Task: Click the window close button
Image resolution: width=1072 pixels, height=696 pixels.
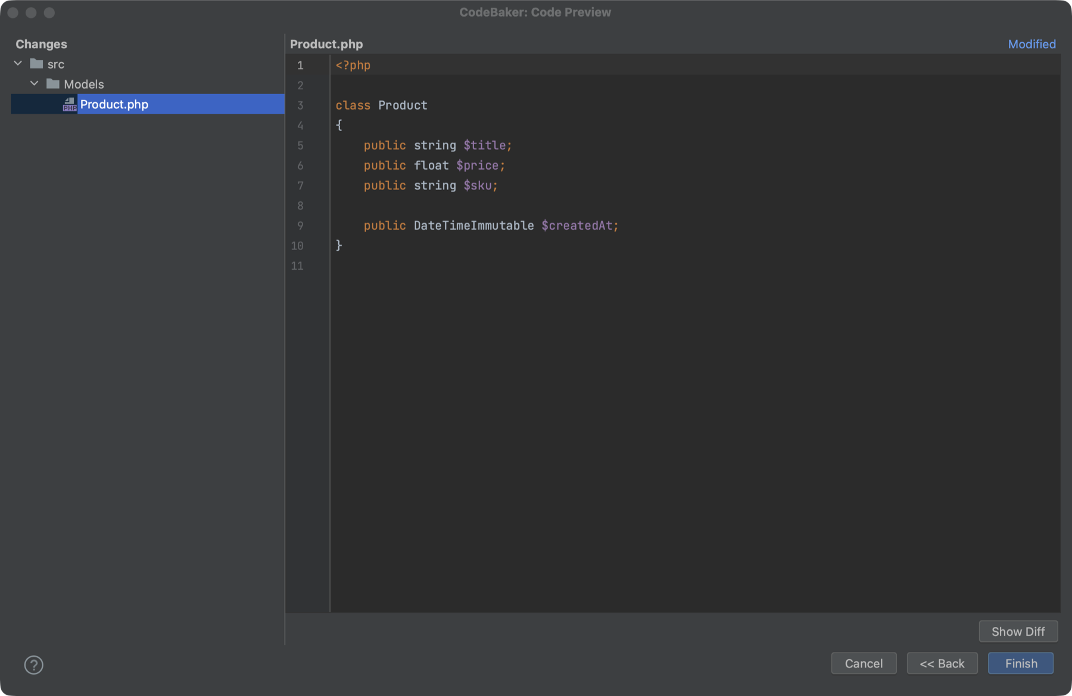Action: tap(13, 13)
